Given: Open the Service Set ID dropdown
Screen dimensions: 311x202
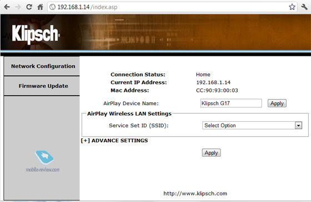Looking at the screenshot, I should 252,126.
